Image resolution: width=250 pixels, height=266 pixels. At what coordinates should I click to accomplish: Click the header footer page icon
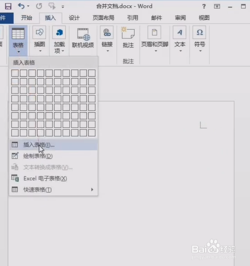(154, 32)
